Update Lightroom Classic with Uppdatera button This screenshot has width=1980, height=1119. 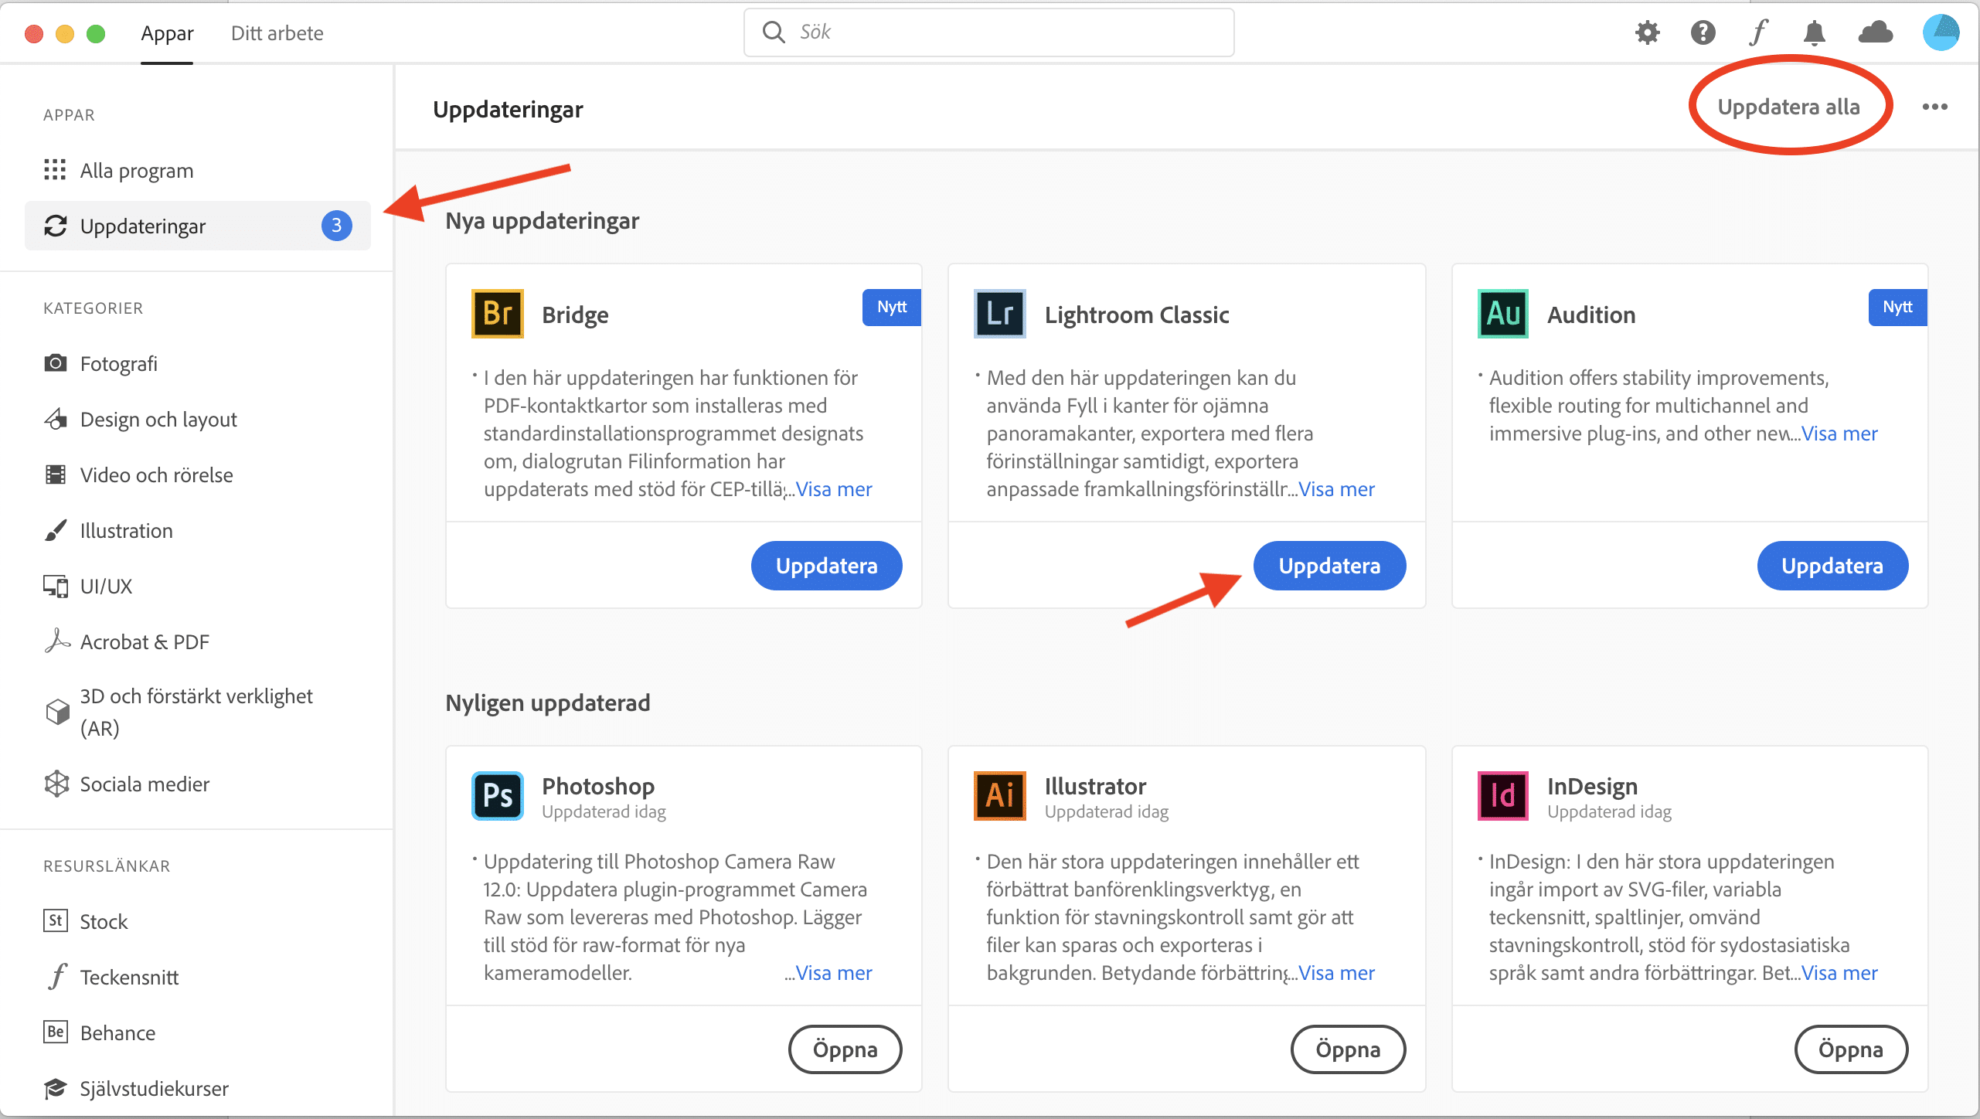pos(1329,566)
